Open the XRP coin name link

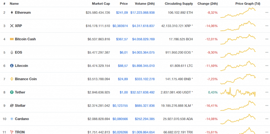tap(18, 26)
